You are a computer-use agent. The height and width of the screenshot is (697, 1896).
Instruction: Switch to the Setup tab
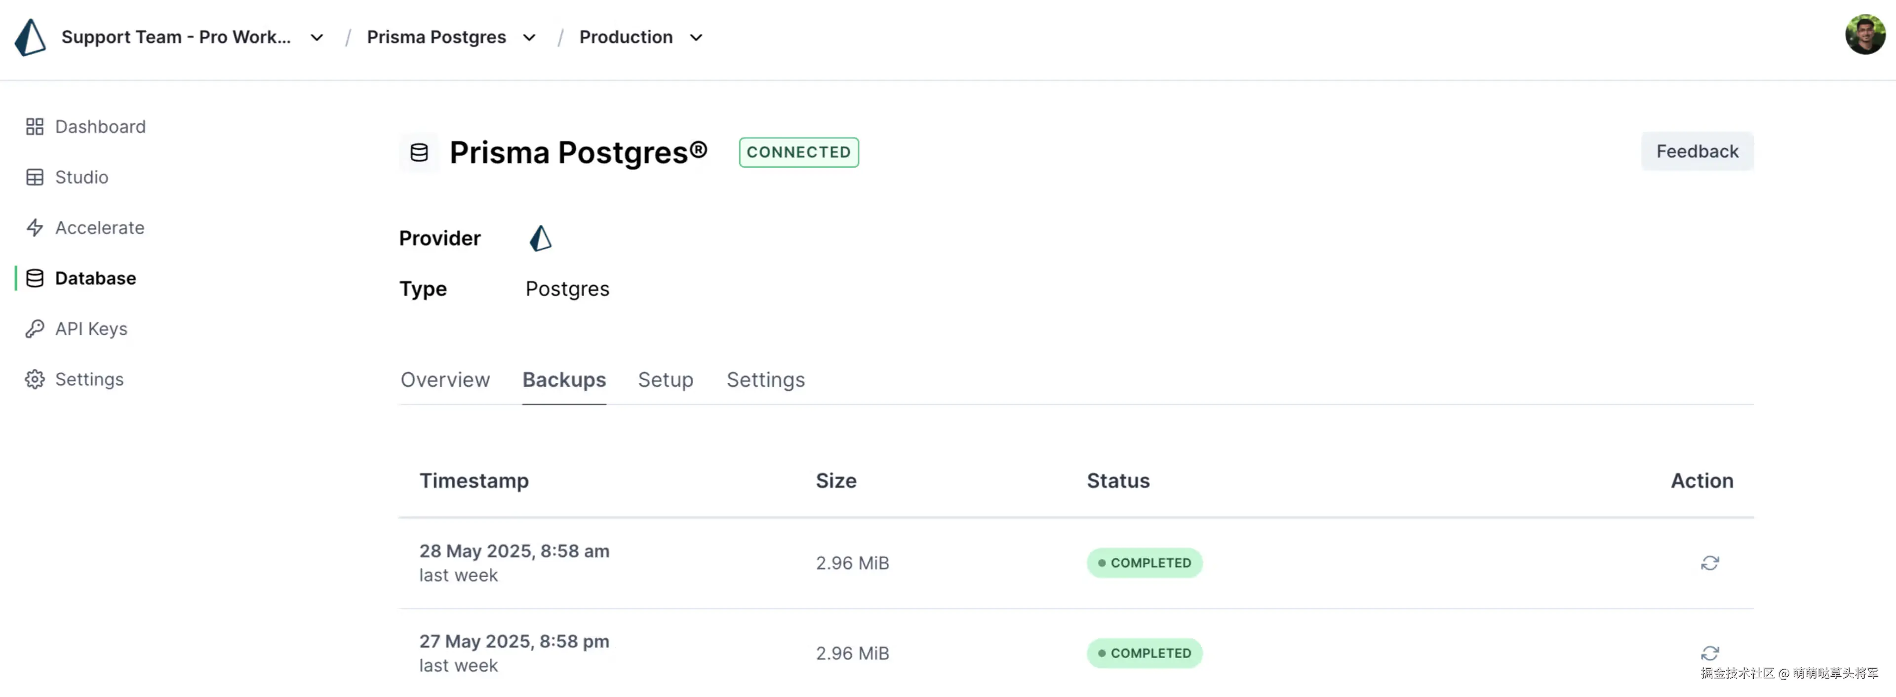pos(666,380)
